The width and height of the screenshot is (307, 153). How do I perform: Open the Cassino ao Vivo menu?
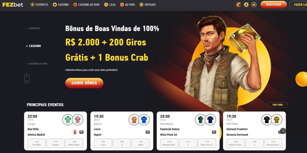86,4
